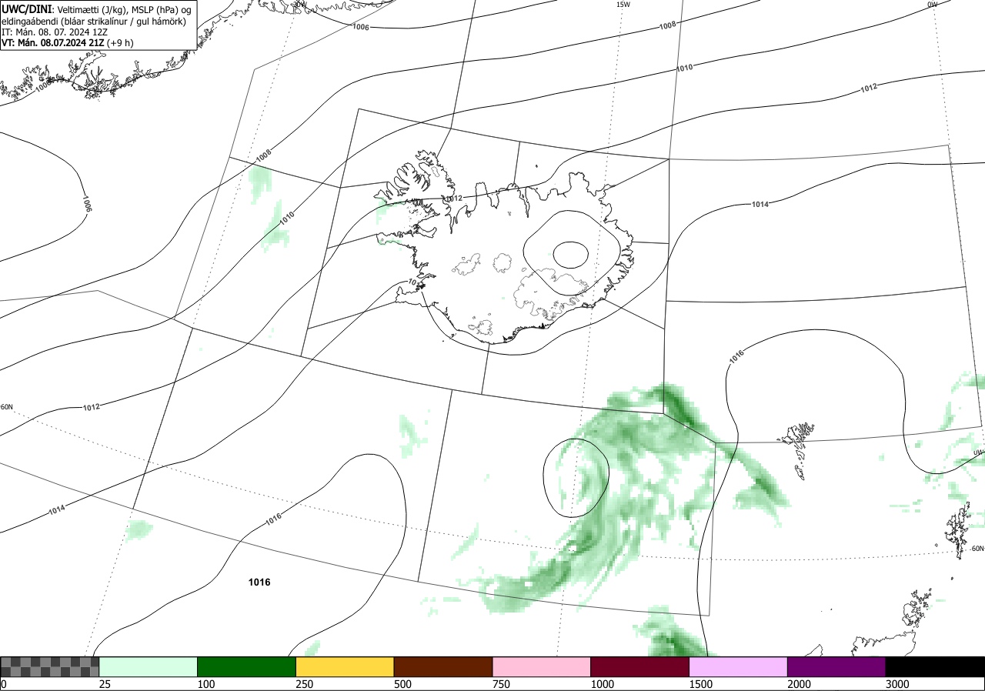985x691 pixels.
Task: Click legend value '100'
Action: [x=206, y=684]
